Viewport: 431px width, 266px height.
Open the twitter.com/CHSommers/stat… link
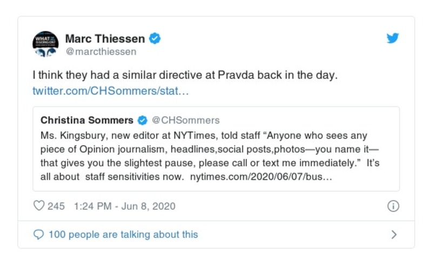[x=111, y=90]
